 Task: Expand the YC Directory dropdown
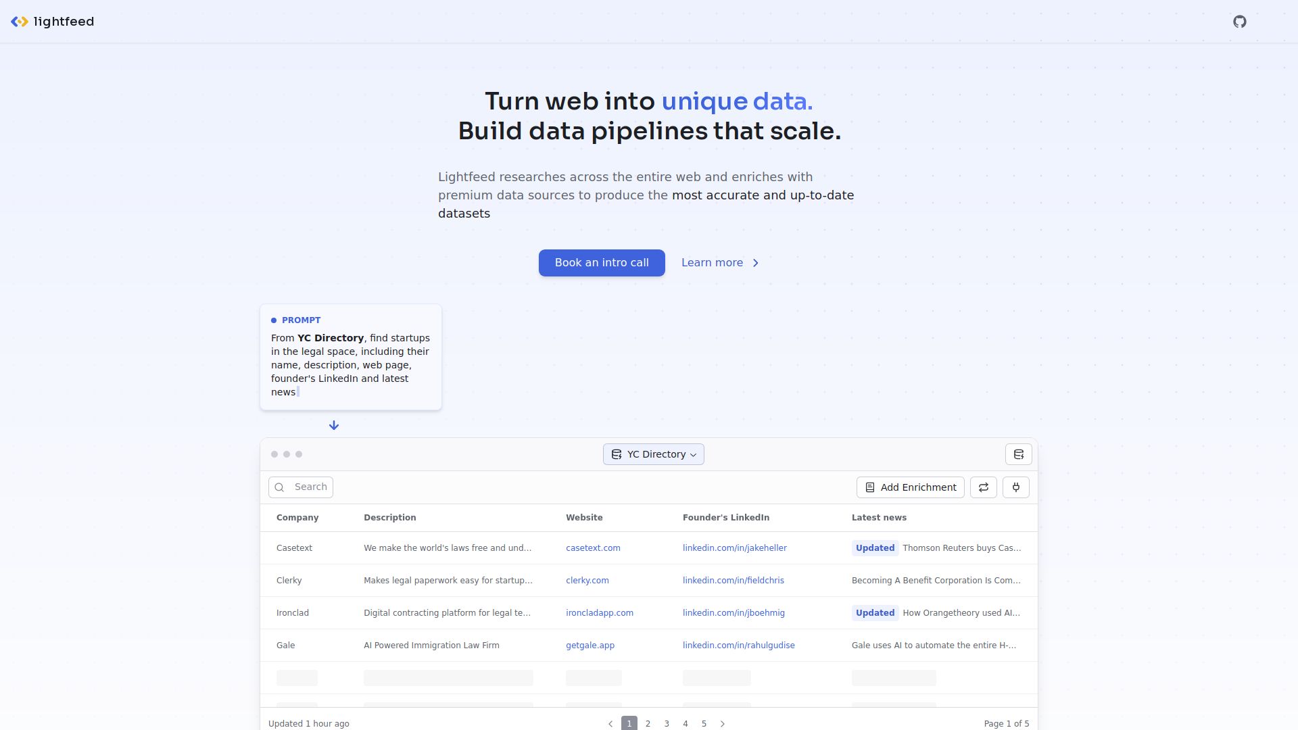coord(653,454)
